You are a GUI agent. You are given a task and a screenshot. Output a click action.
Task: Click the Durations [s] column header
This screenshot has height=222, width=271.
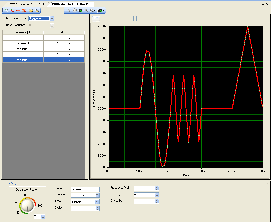pyautogui.click(x=64, y=32)
